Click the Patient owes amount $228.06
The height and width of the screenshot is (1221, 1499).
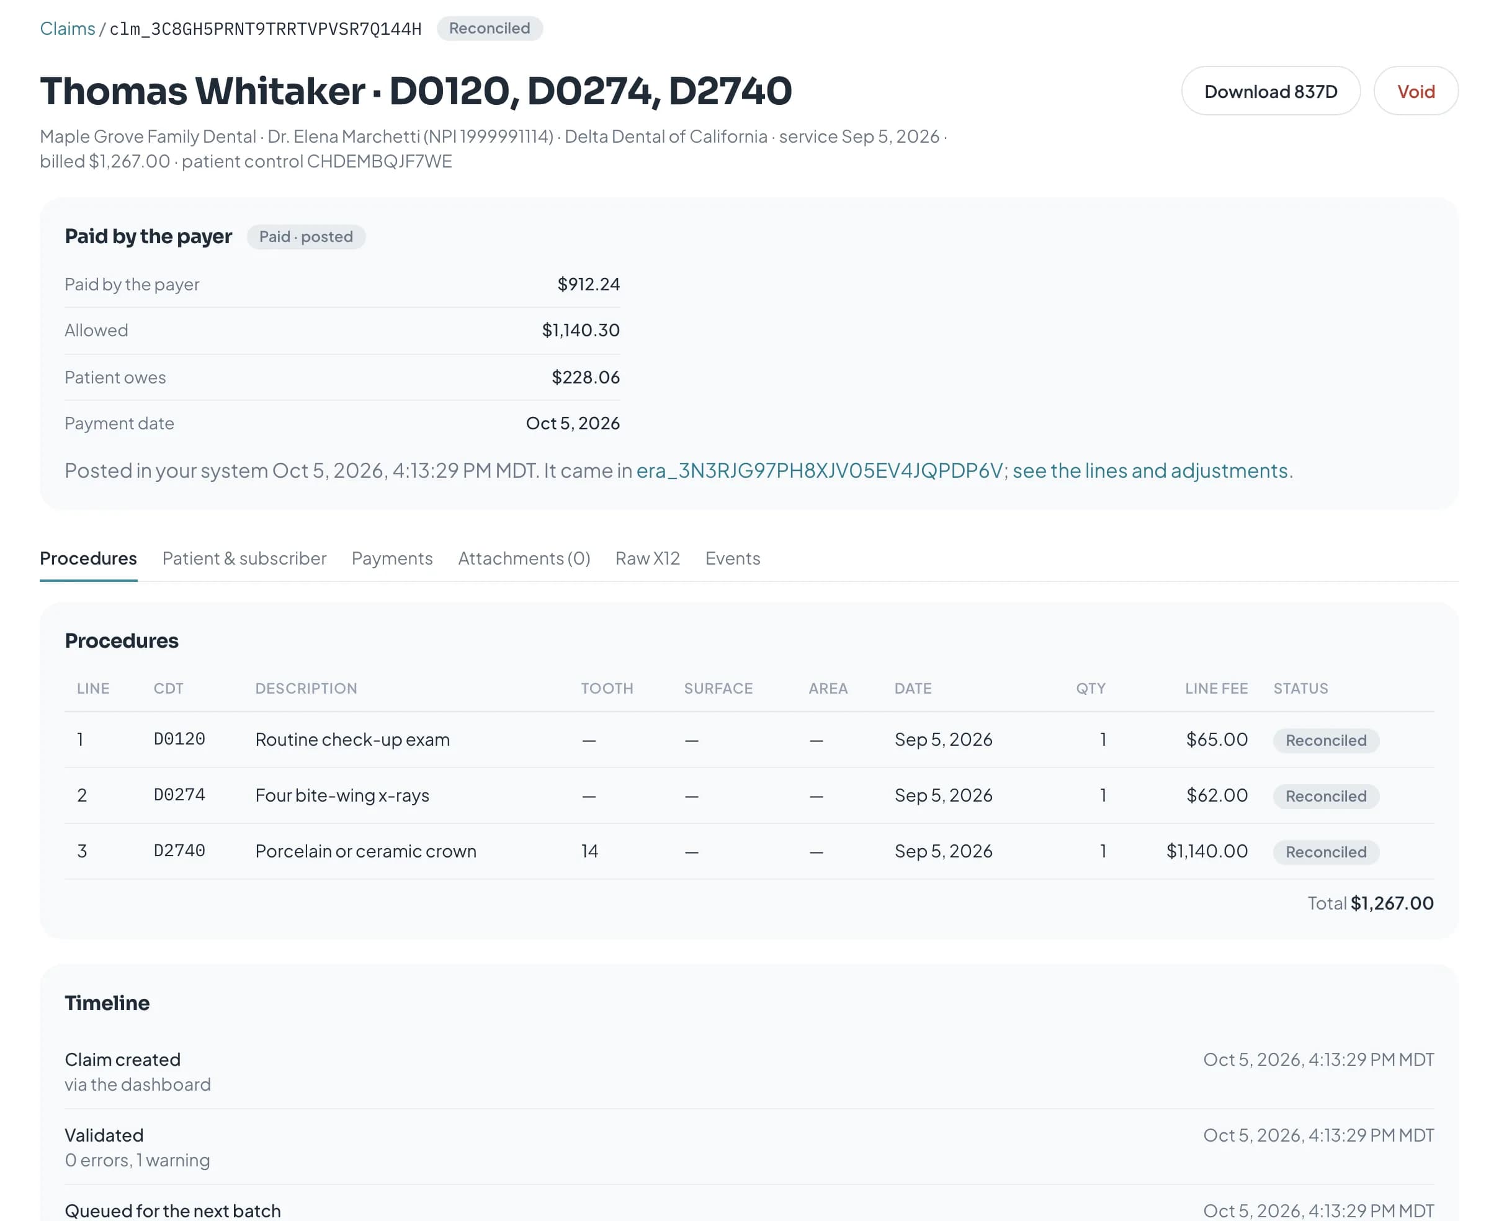[585, 378]
